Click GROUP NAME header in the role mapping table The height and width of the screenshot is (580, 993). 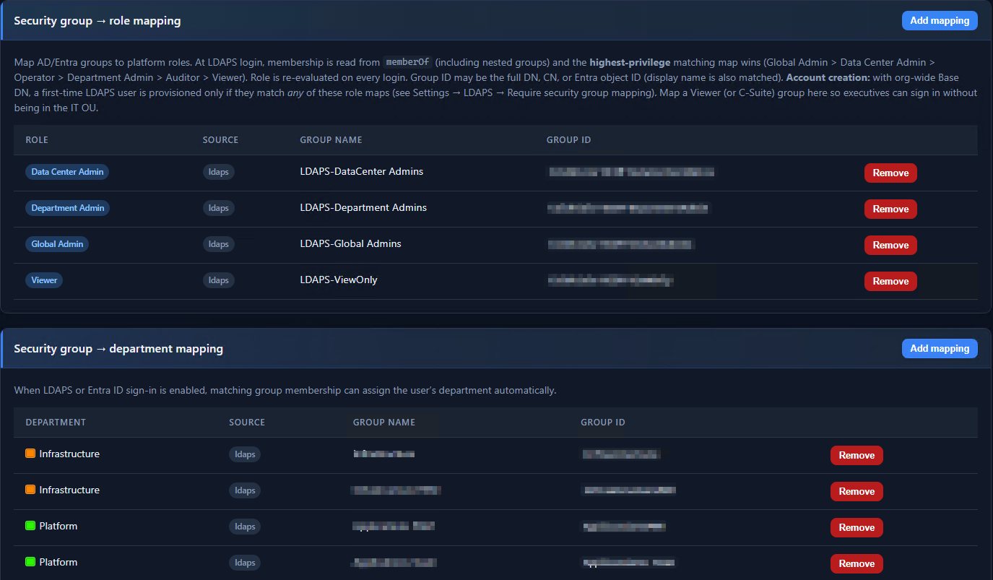click(x=331, y=140)
